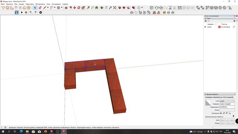Image resolution: width=238 pixels, height=134 pixels.
Task: Open Line tool dropdown arrow
Action: tap(48, 7)
